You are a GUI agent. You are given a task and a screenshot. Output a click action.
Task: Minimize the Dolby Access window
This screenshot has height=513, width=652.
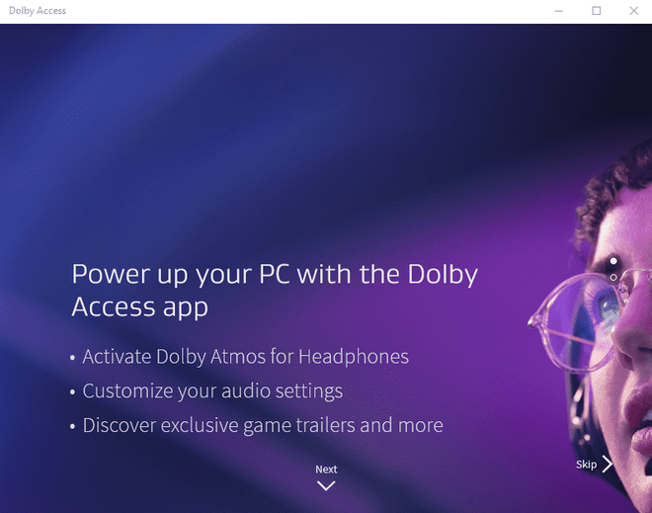point(559,11)
